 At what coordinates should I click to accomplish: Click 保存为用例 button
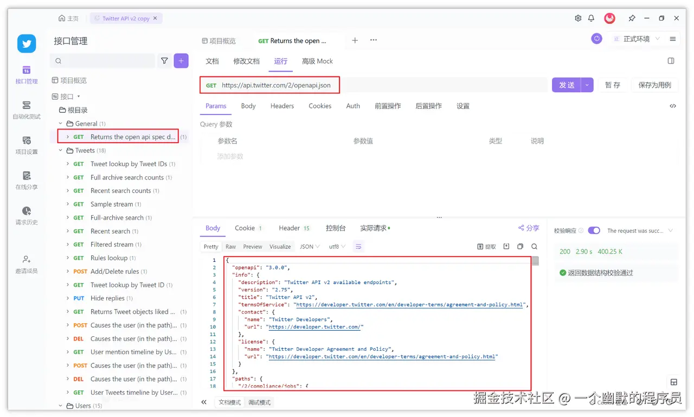(x=655, y=85)
